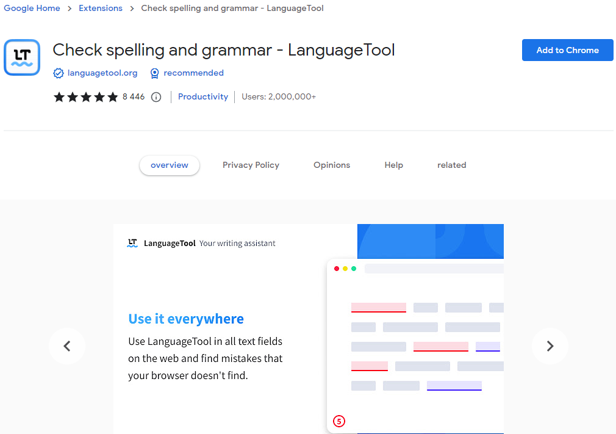The height and width of the screenshot is (434, 616).
Task: Go to next screenshot slide arrow
Action: [x=550, y=346]
